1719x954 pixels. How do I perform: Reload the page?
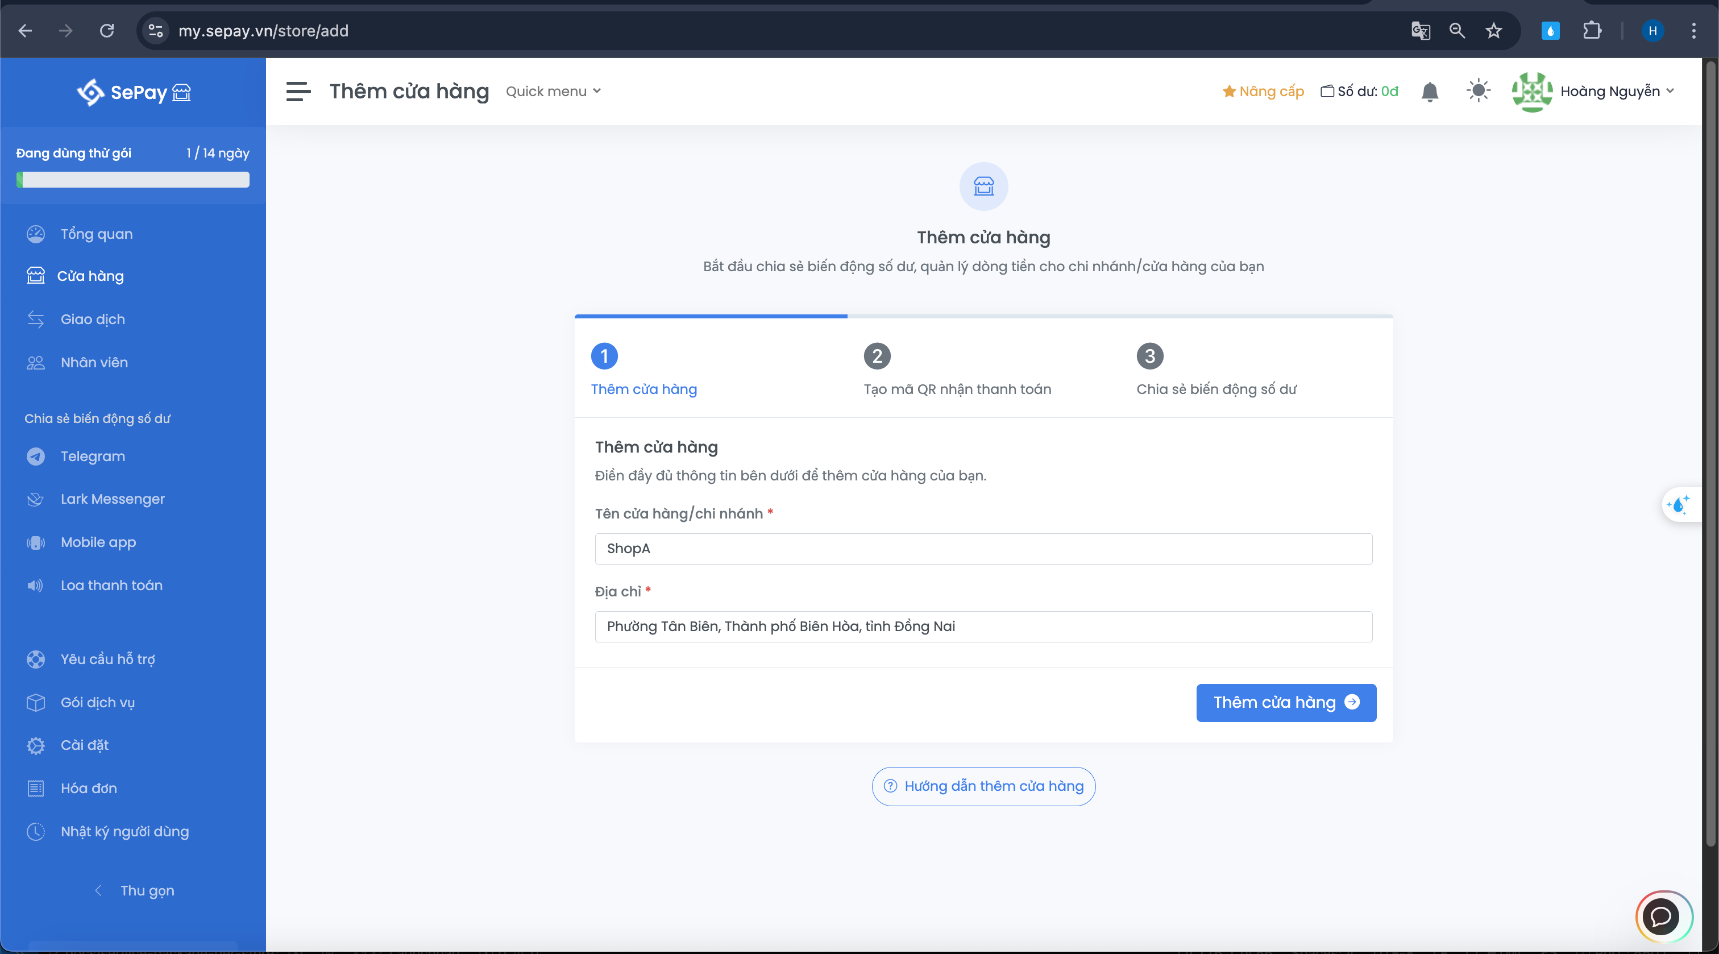click(107, 31)
